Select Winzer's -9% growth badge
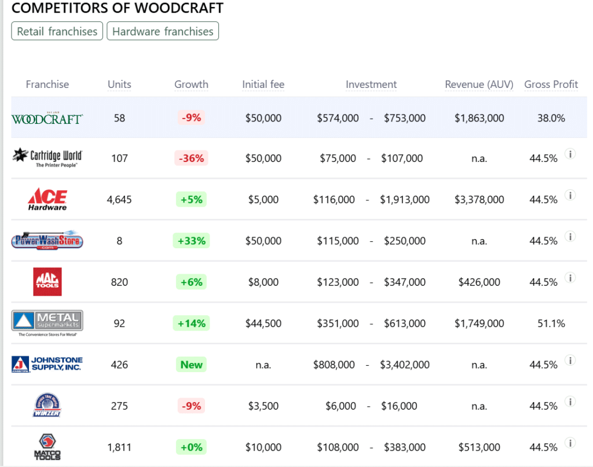This screenshot has height=467, width=593. point(191,406)
